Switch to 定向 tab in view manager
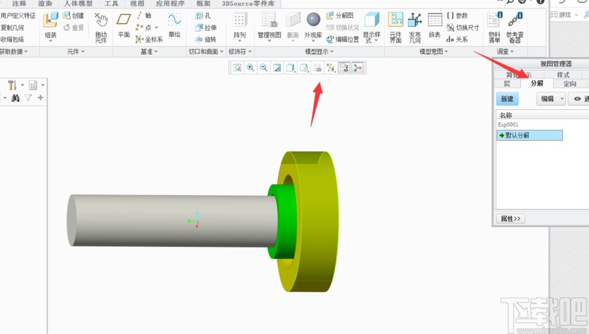This screenshot has width=589, height=334. (x=570, y=83)
